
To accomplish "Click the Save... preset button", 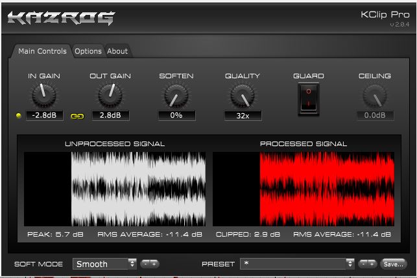I will [393, 264].
